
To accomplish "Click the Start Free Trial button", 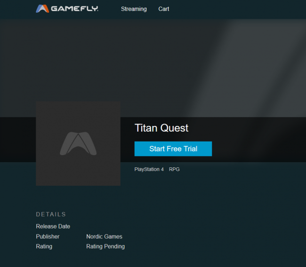I will coord(173,149).
